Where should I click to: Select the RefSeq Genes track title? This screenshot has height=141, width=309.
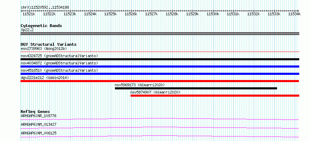coord(35,112)
